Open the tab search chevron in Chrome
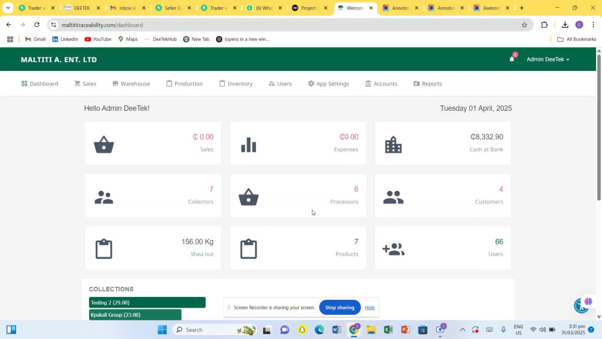This screenshot has height=339, width=602. (x=8, y=8)
